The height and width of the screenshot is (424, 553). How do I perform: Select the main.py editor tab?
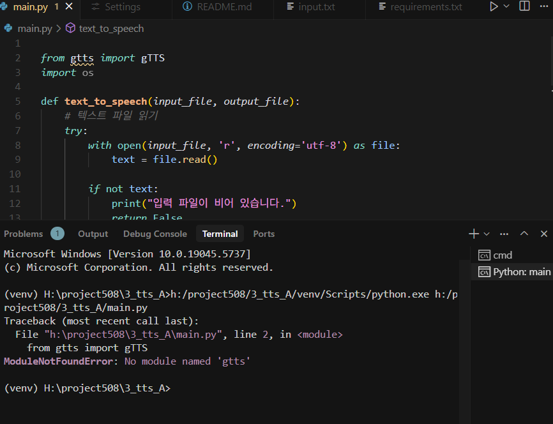tap(30, 6)
